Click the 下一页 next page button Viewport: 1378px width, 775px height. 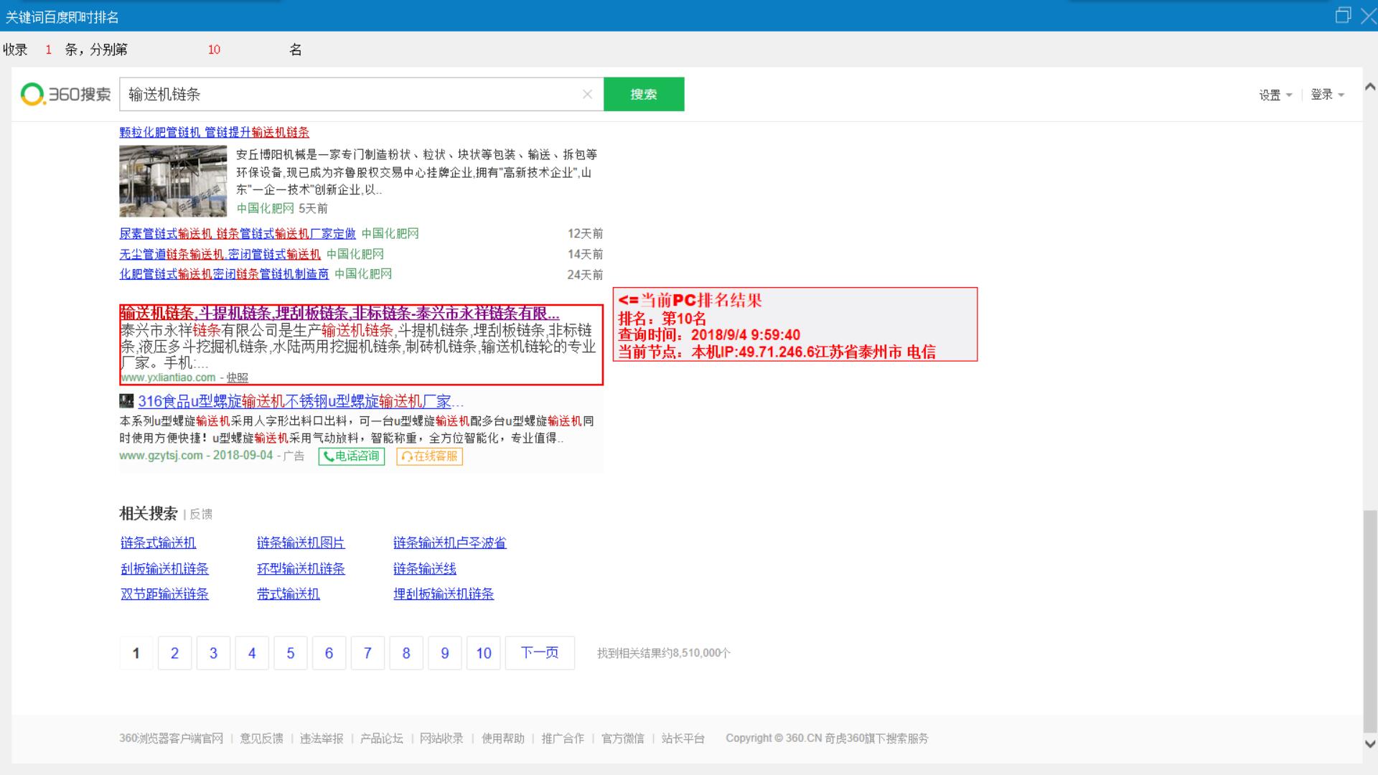(539, 653)
